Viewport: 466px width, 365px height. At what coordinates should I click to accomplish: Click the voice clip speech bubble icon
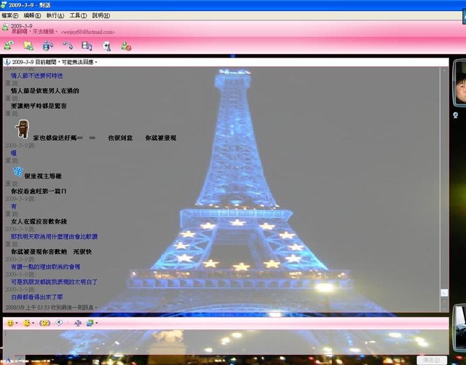(59, 323)
